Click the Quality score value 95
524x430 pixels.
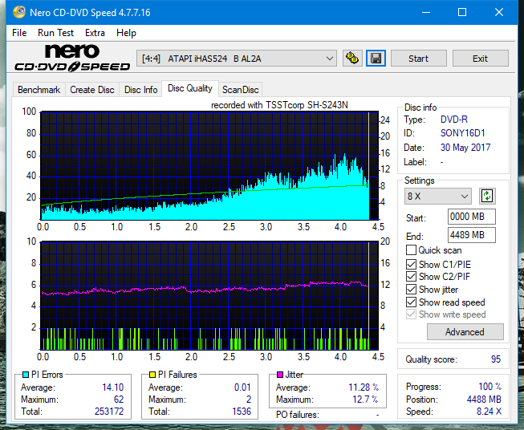point(496,359)
